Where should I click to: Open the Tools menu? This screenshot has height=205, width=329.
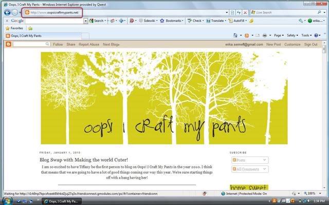coord(306,35)
